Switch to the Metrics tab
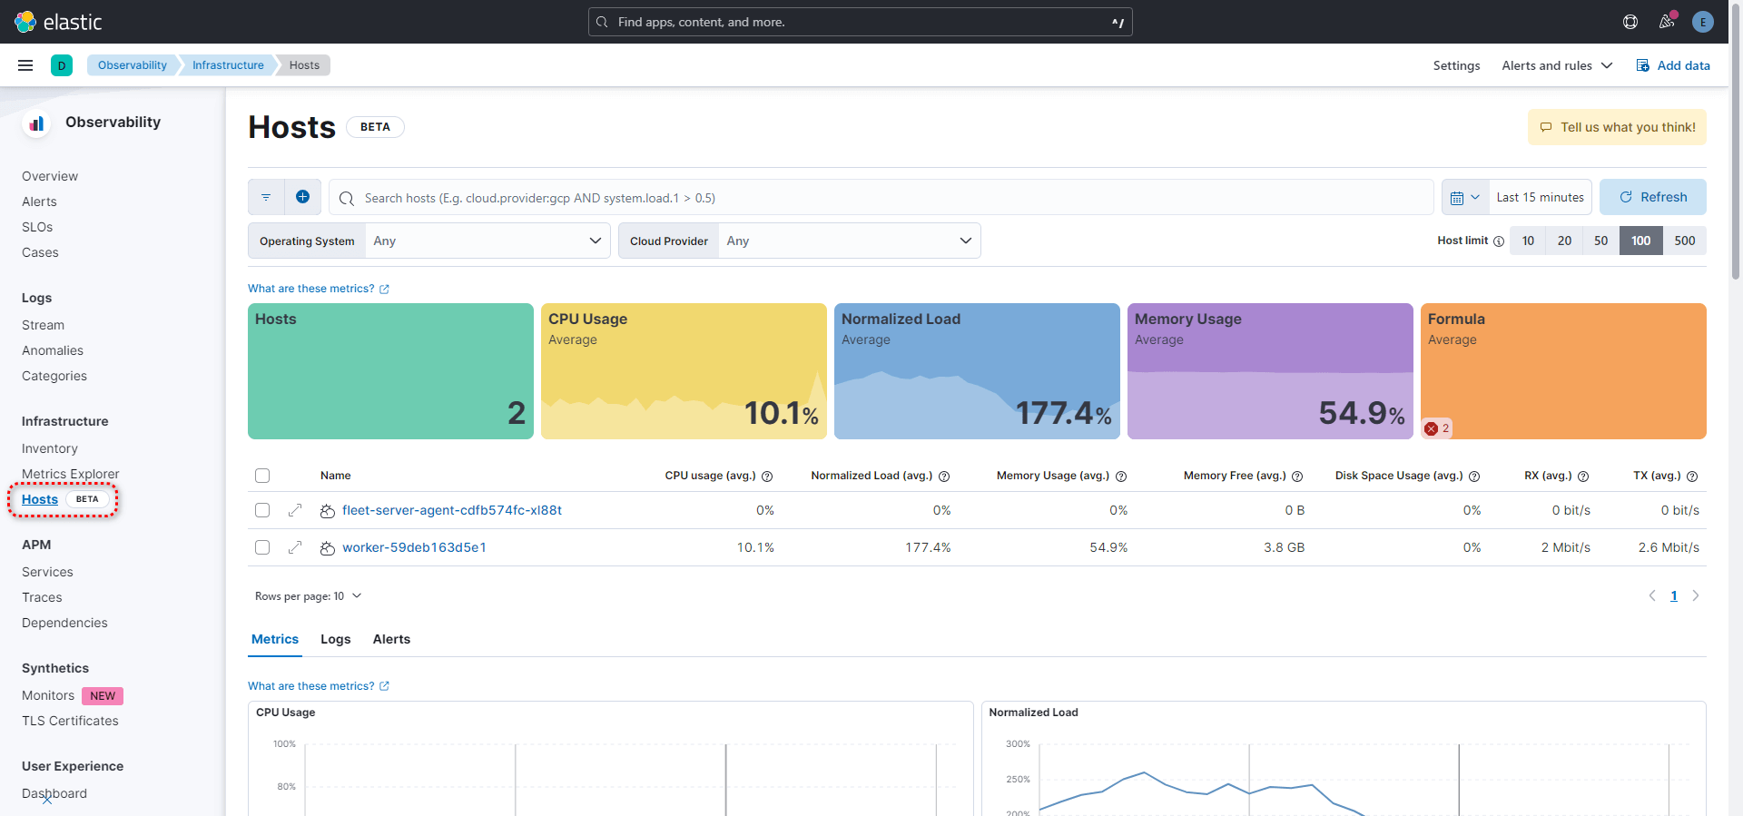The image size is (1743, 816). (x=275, y=639)
